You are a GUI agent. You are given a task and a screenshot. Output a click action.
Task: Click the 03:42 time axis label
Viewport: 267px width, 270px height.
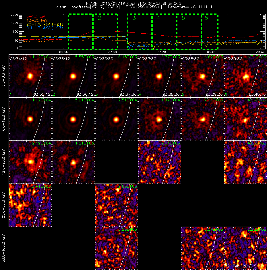260,52
